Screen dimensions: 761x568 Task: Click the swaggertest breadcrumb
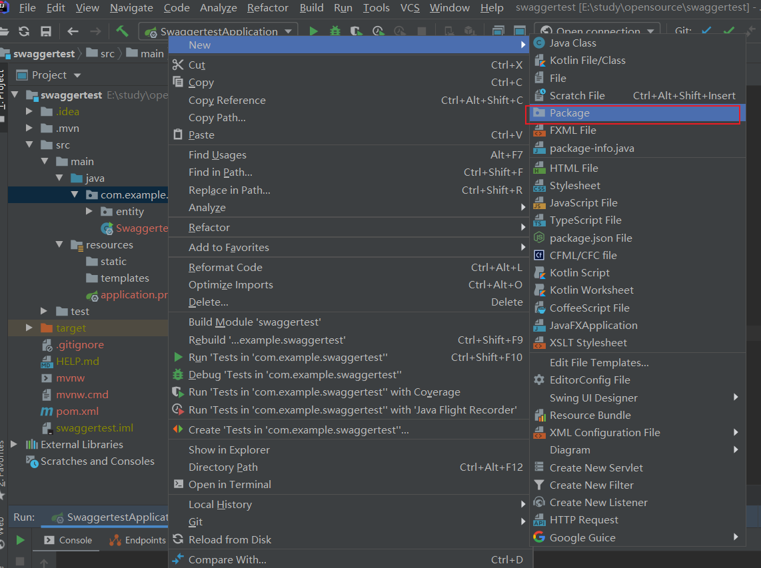(x=44, y=54)
